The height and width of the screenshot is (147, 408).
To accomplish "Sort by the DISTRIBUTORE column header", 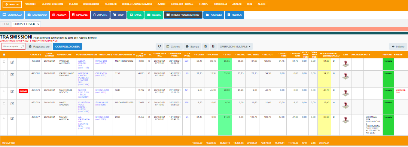I will click(103, 55).
